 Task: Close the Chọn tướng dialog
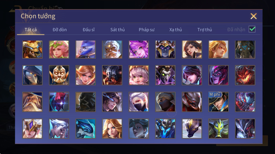pos(253,16)
